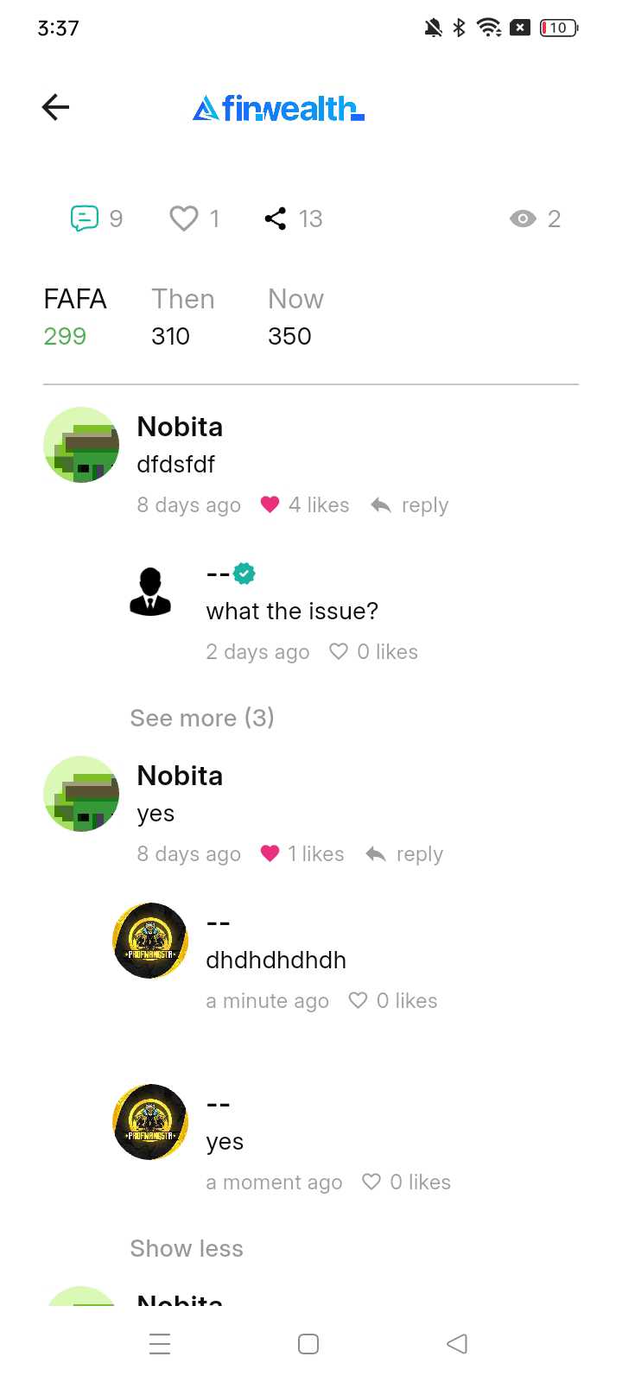
Task: Open Android recent apps square button
Action: click(308, 1344)
